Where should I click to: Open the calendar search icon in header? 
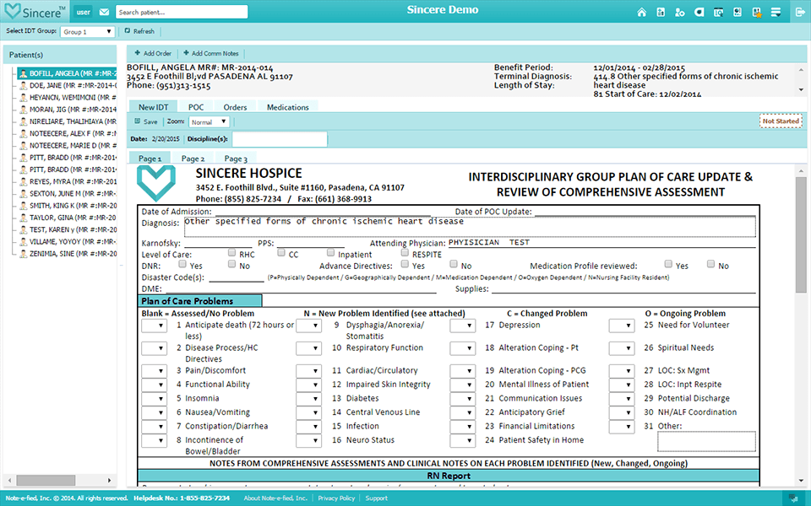[x=718, y=12]
